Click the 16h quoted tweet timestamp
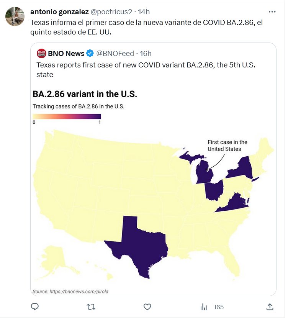This screenshot has height=318, width=288. tap(146, 53)
